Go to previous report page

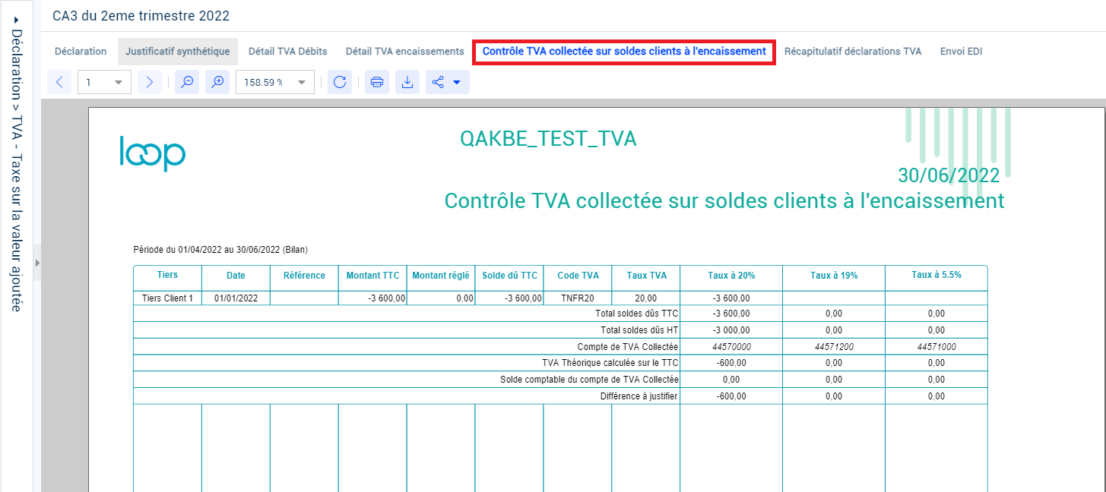click(x=59, y=82)
